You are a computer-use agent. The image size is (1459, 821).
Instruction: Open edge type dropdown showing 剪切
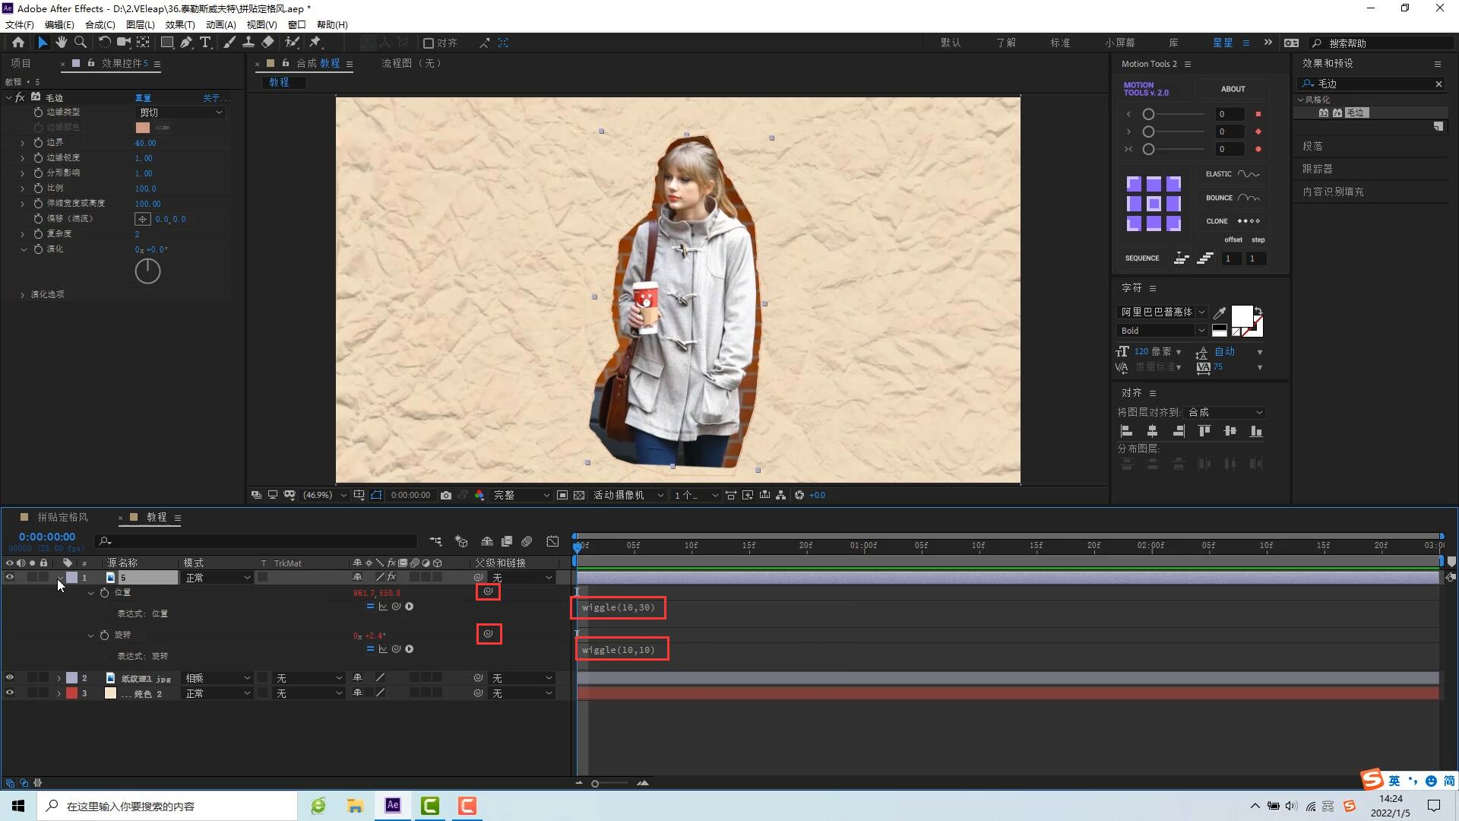[181, 113]
